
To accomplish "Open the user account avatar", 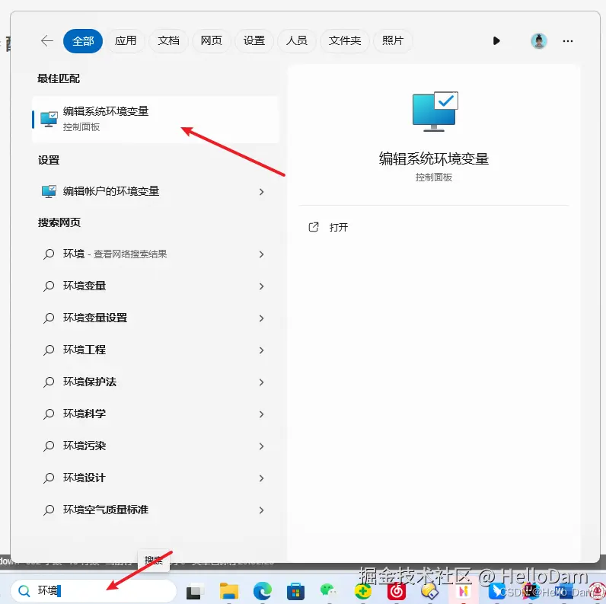I will coord(539,40).
